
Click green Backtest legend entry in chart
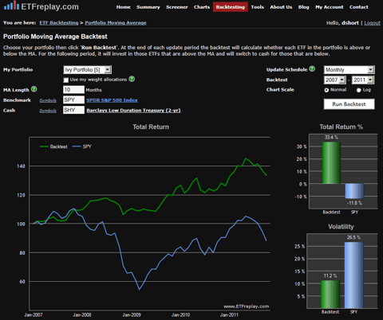53,146
